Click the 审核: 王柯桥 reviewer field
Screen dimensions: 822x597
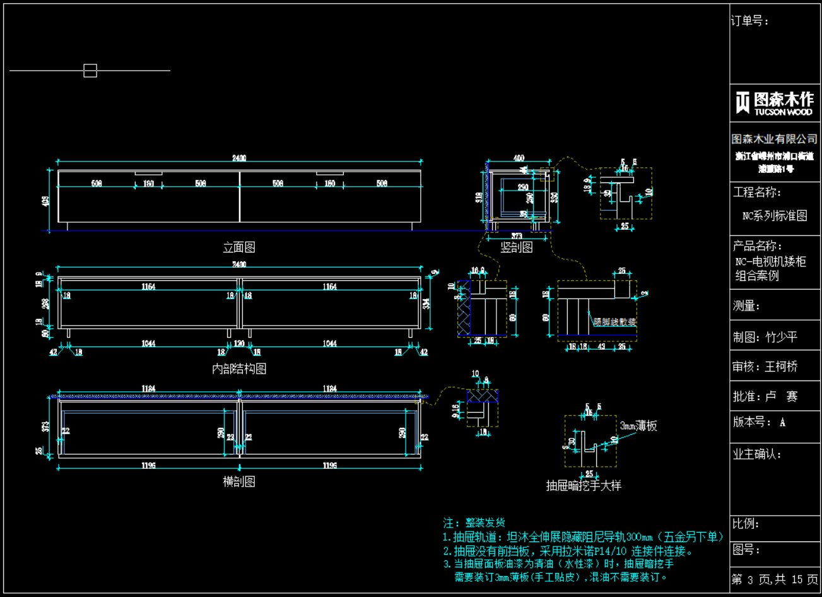(765, 367)
